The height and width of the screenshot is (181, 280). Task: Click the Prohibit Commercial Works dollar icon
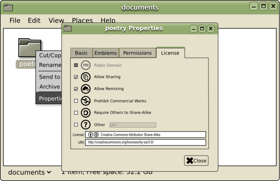pyautogui.click(x=86, y=101)
